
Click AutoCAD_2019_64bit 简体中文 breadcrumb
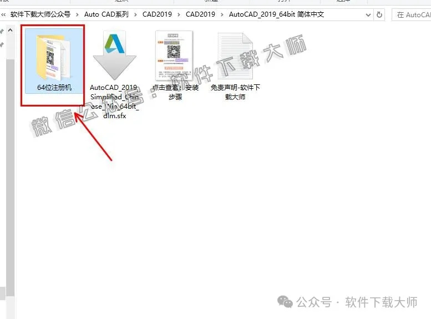[276, 14]
